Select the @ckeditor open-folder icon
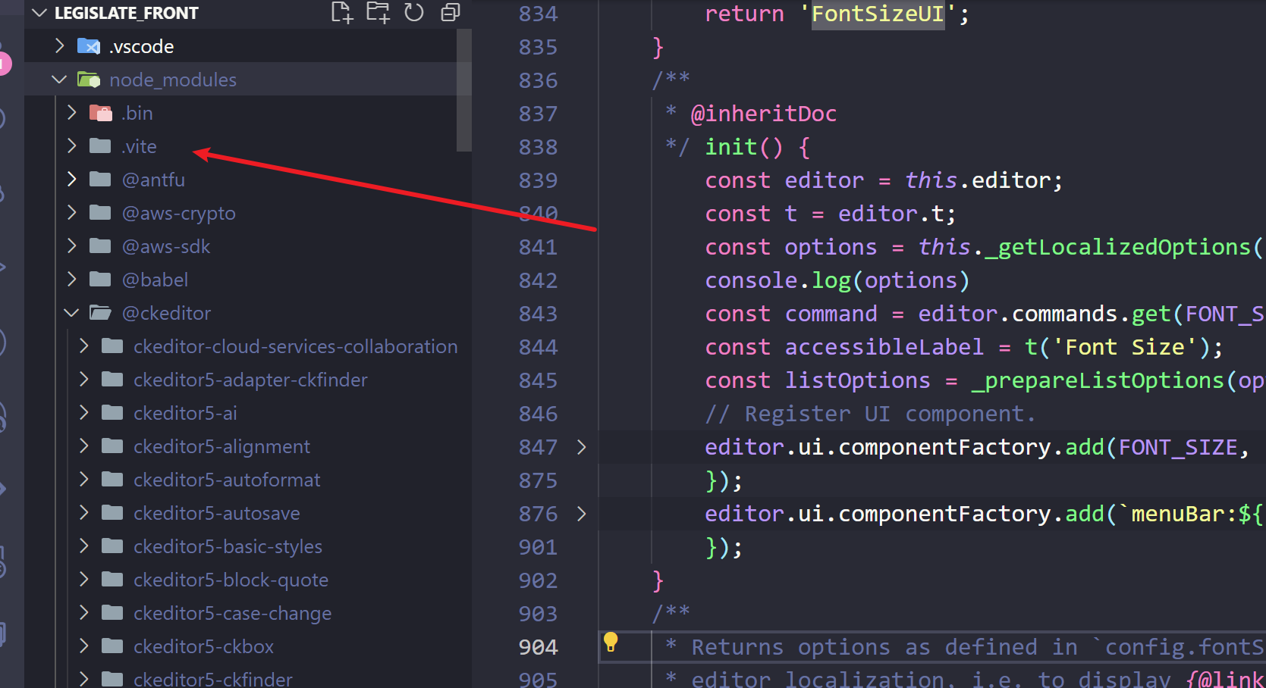Image resolution: width=1266 pixels, height=688 pixels. coord(101,313)
